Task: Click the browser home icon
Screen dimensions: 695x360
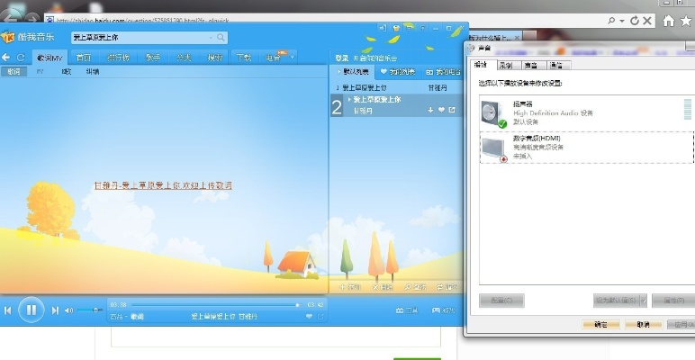Action: click(668, 19)
